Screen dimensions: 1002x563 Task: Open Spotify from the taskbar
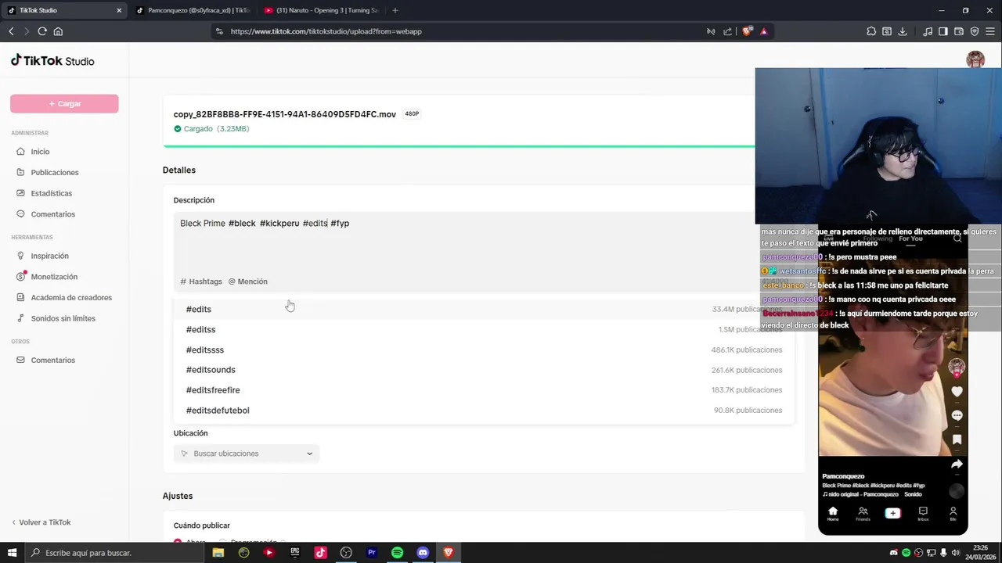pos(398,553)
